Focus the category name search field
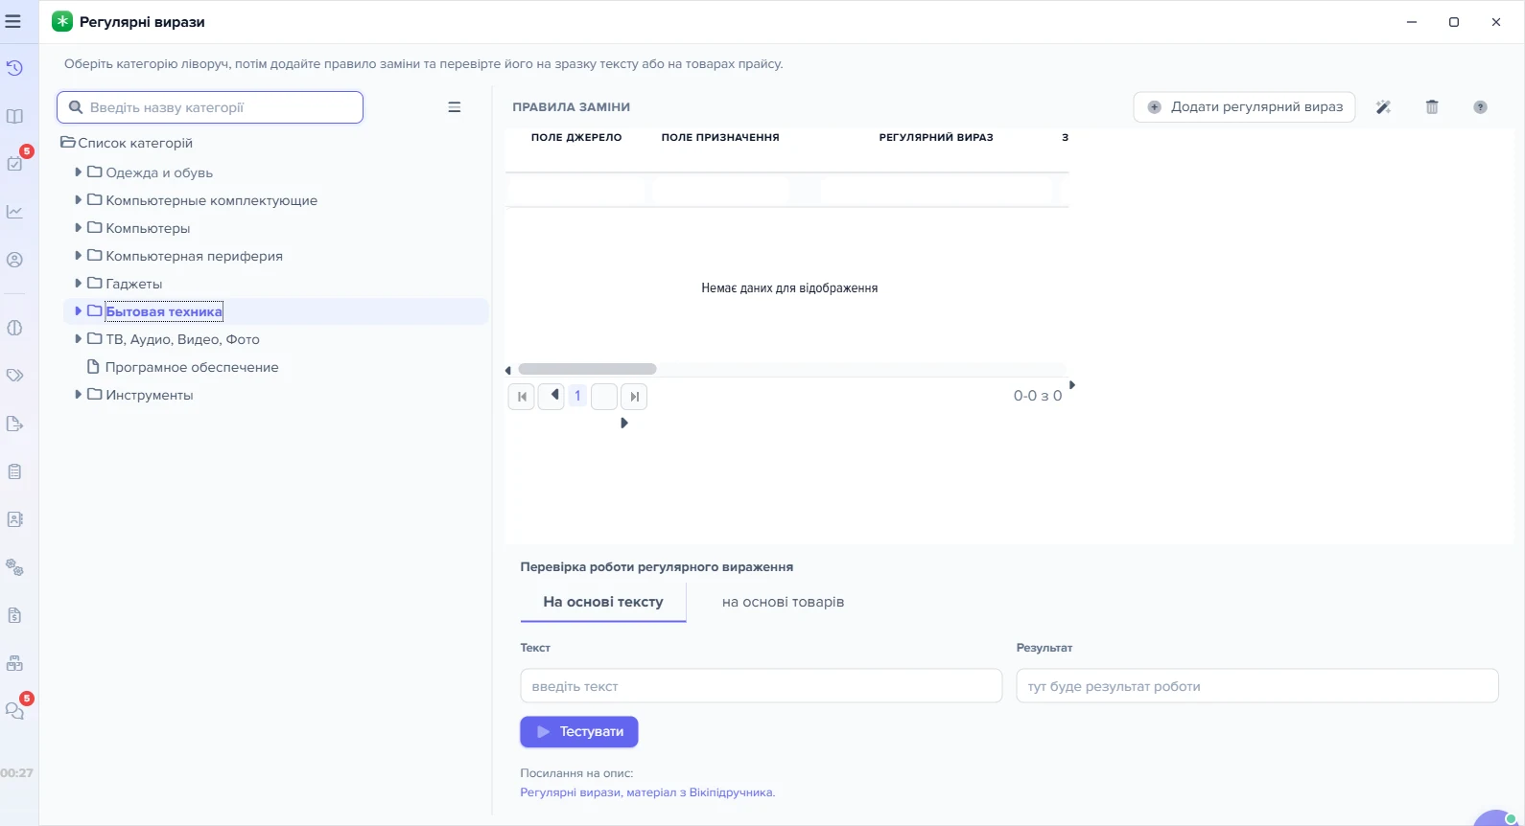 coord(210,107)
